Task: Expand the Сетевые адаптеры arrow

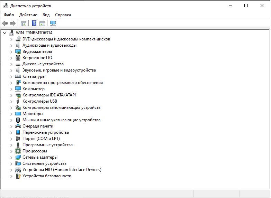Action: point(11,157)
